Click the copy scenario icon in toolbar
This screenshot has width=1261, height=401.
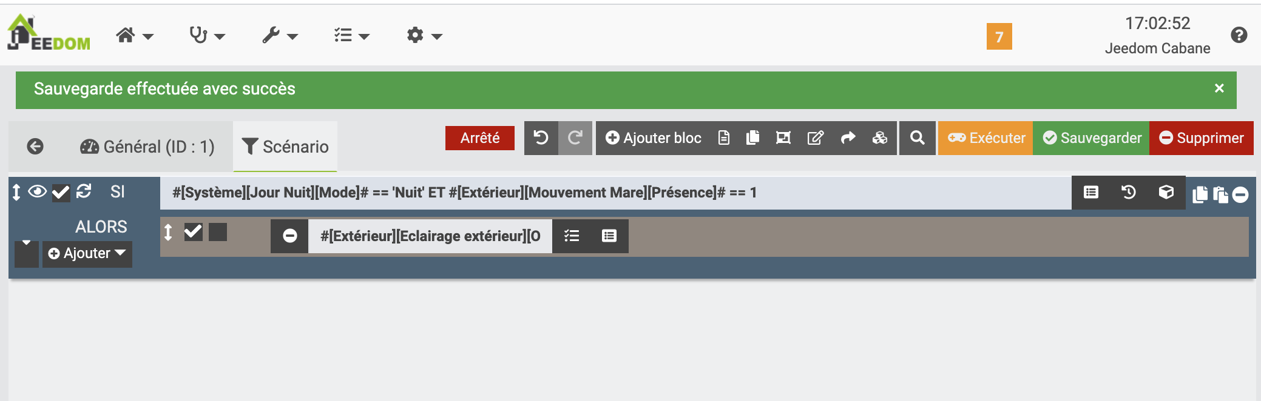(x=752, y=138)
